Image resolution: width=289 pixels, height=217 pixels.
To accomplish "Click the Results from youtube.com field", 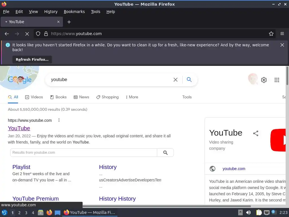I will 84,153.
